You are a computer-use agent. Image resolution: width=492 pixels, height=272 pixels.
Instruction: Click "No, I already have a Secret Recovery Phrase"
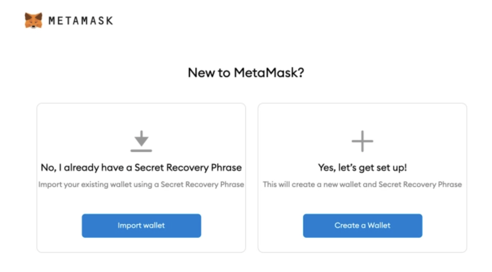click(x=141, y=167)
